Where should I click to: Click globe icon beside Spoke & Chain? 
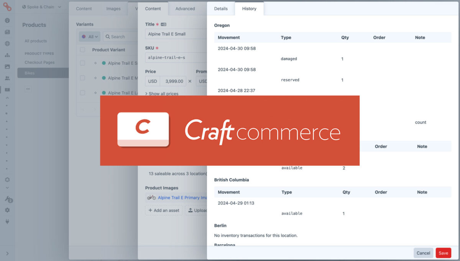(24, 7)
